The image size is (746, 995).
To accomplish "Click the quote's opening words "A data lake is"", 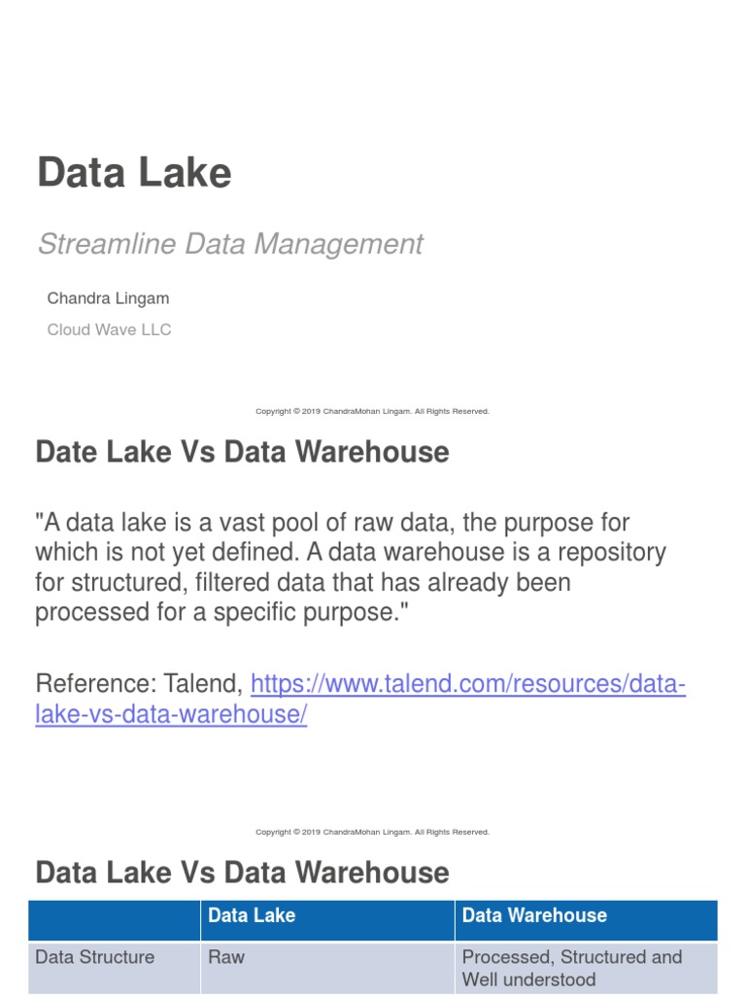I will click(x=101, y=524).
